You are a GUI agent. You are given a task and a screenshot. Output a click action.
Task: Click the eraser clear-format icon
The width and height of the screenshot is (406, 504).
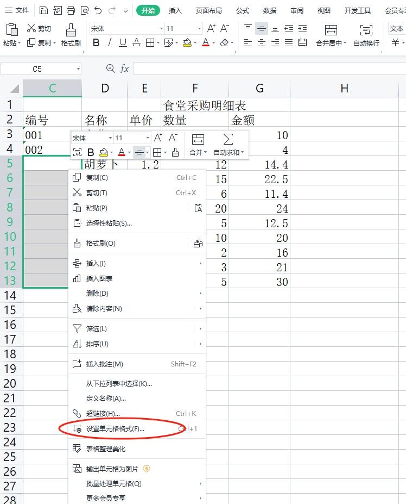224,42
